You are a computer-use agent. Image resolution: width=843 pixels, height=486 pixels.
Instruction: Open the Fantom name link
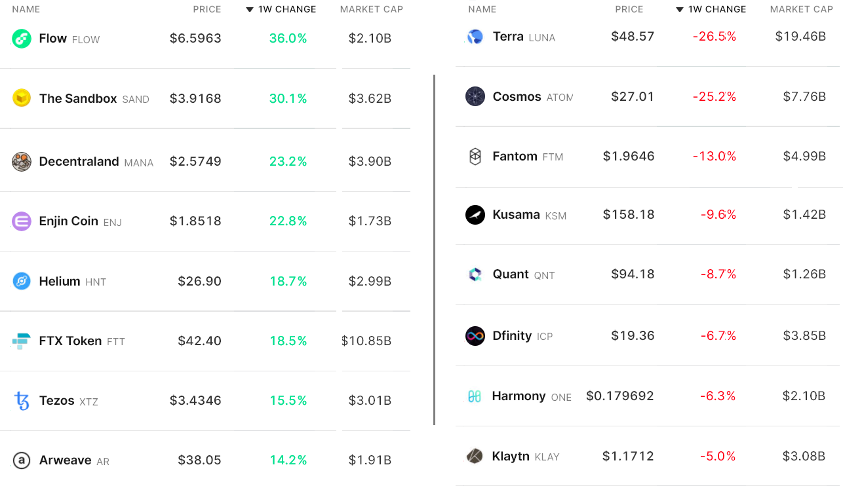click(x=515, y=157)
